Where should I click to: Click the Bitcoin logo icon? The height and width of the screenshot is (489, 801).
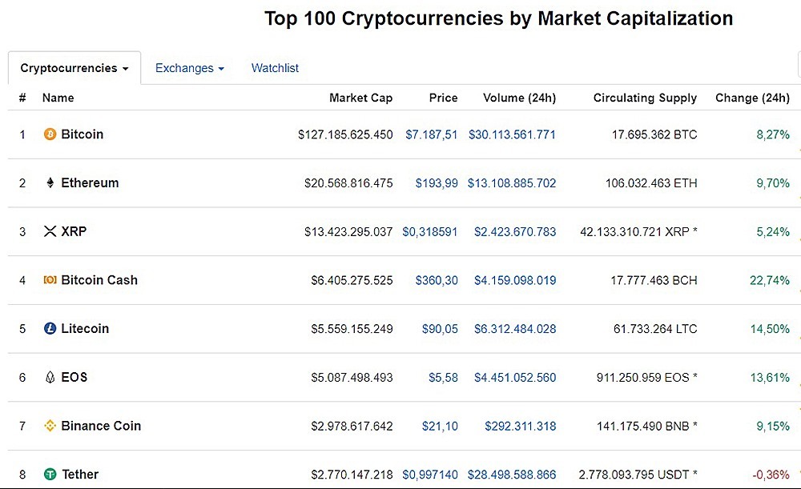click(x=50, y=134)
